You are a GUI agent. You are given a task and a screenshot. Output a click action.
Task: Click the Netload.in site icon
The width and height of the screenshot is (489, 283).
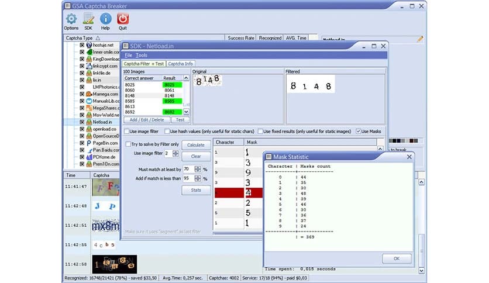tap(89, 122)
